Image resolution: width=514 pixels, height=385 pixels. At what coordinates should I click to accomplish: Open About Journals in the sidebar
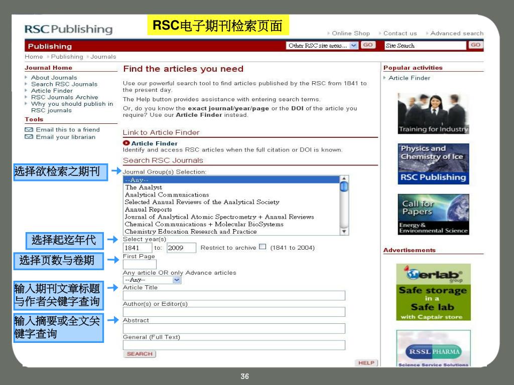54,78
